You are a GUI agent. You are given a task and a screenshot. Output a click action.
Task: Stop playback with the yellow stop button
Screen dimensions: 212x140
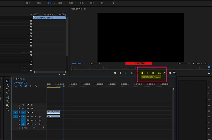pos(142,73)
